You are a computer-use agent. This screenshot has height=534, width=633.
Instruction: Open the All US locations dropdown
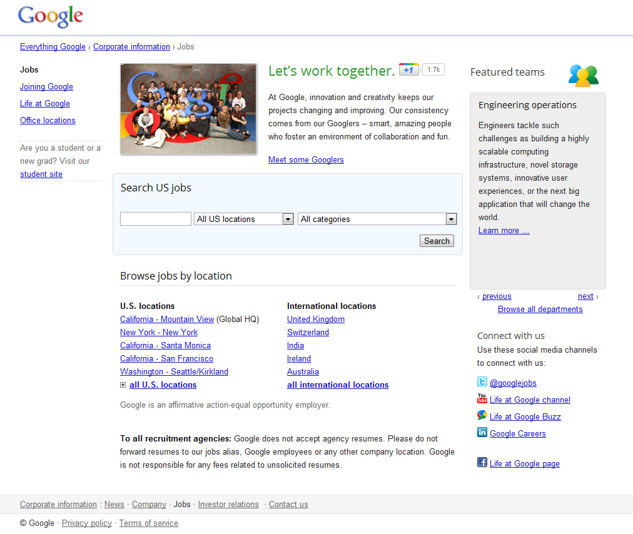click(244, 219)
